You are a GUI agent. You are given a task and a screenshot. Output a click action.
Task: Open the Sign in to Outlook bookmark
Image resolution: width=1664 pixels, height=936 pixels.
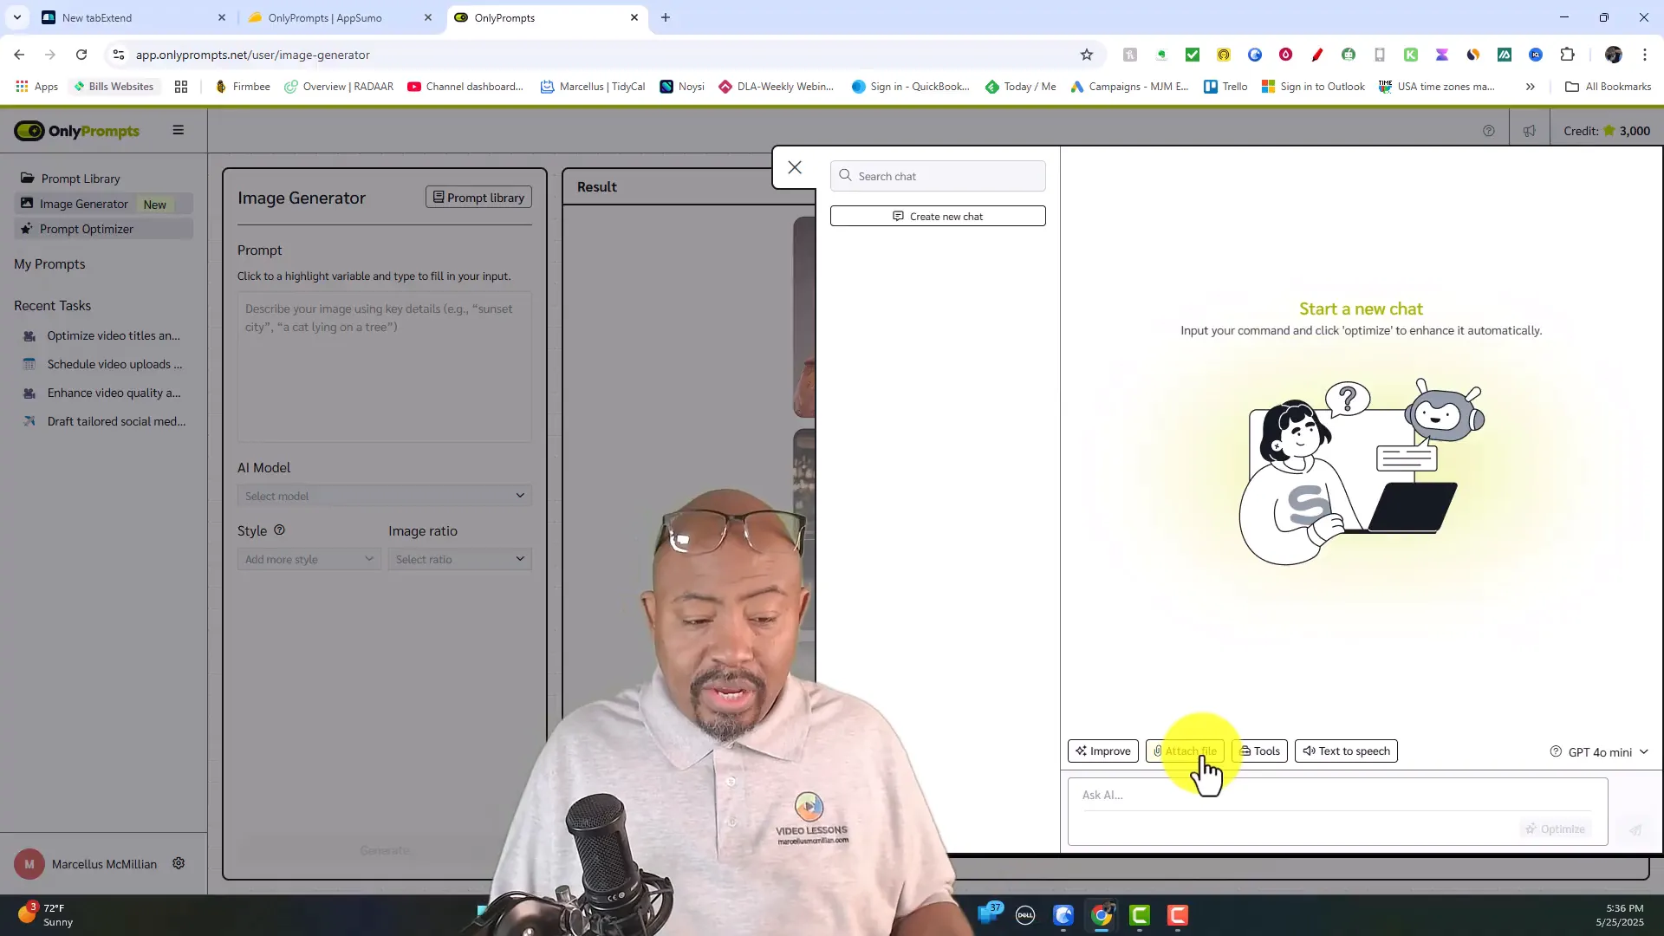click(x=1313, y=87)
